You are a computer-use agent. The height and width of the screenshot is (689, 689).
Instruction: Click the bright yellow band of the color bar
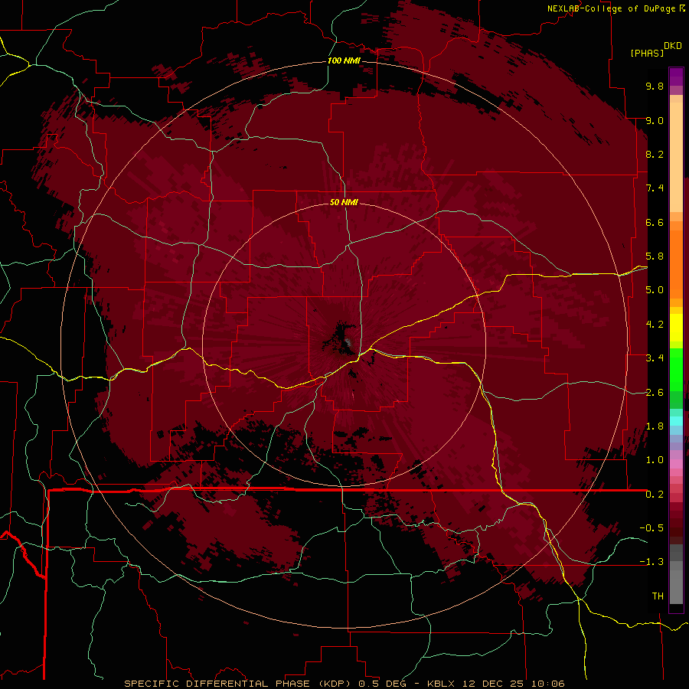tap(676, 328)
